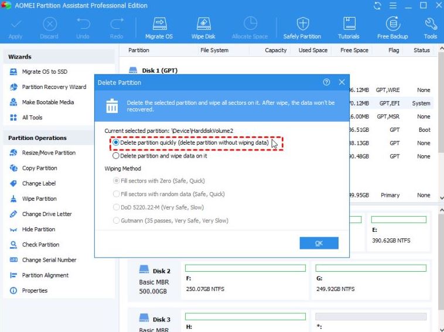Click the Apply checkmark icon

click(x=16, y=25)
